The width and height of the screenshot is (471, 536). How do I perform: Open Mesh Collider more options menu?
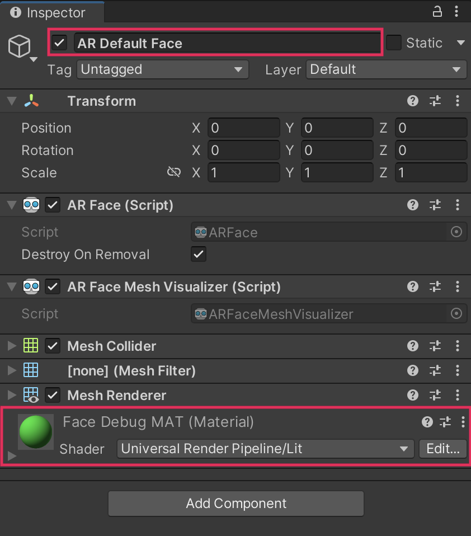[x=458, y=346]
